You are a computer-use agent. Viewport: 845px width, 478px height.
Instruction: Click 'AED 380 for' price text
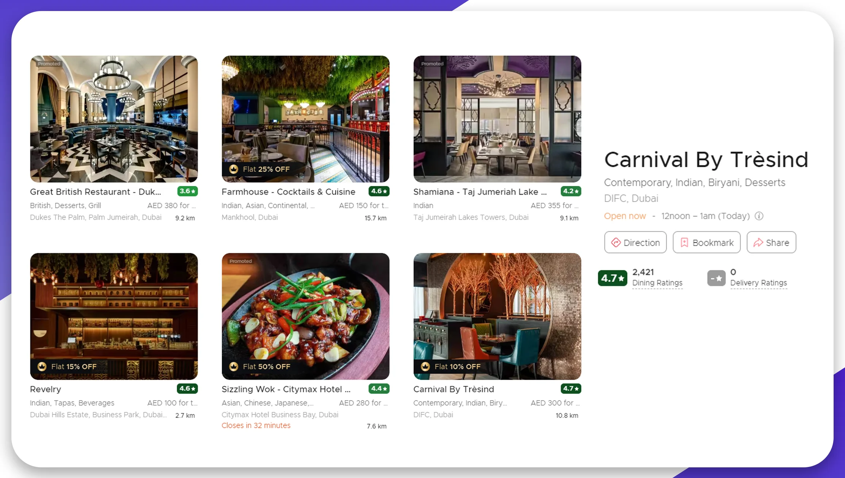[172, 205]
